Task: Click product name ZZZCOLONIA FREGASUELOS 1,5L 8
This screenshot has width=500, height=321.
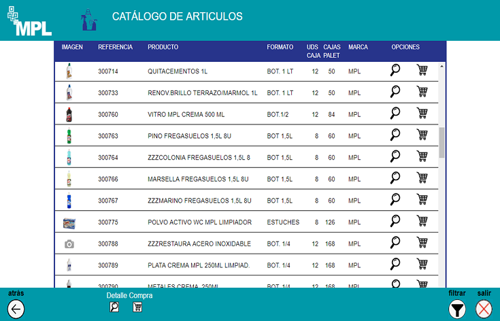Action: [x=199, y=158]
